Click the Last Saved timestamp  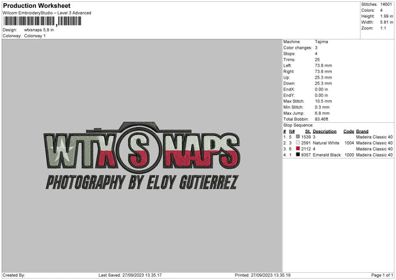coord(130,275)
